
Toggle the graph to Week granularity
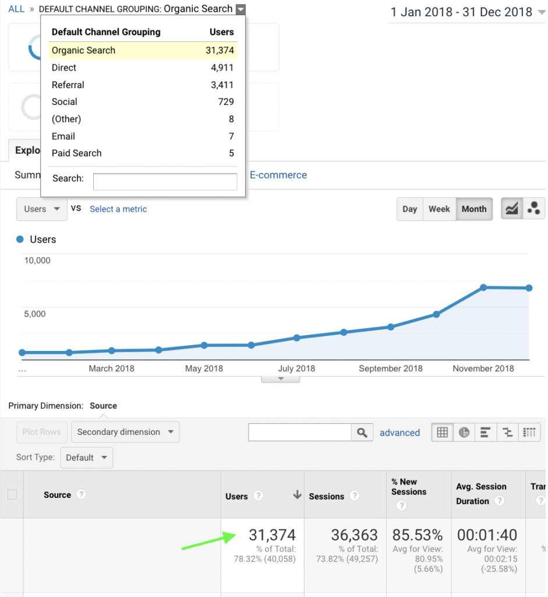click(x=439, y=209)
